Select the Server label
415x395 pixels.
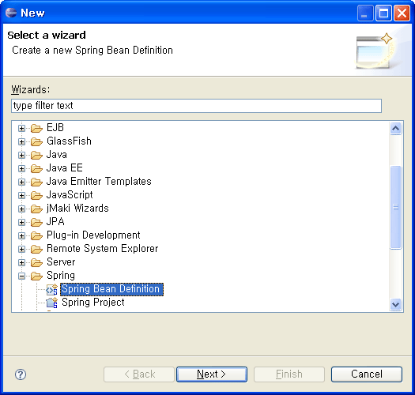pyautogui.click(x=61, y=262)
